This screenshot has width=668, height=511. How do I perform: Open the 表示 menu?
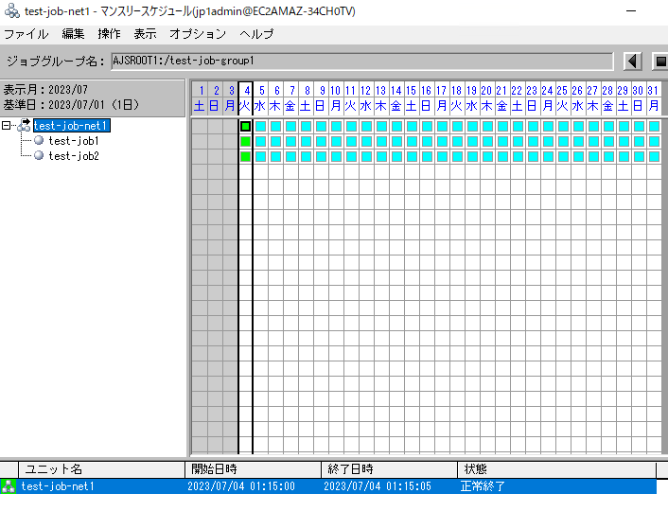click(145, 34)
